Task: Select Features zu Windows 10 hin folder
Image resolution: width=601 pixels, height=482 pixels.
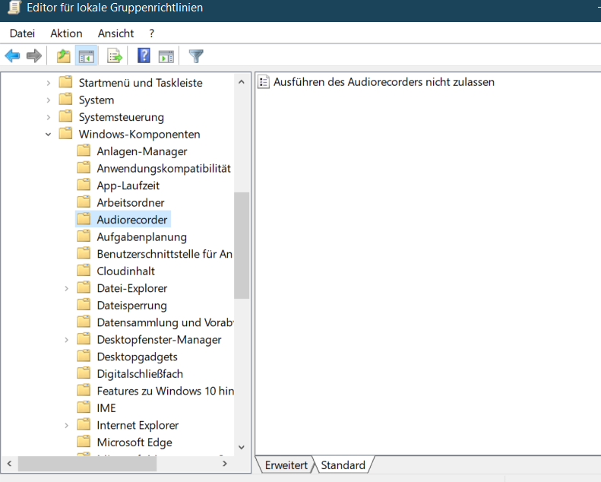Action: [165, 391]
